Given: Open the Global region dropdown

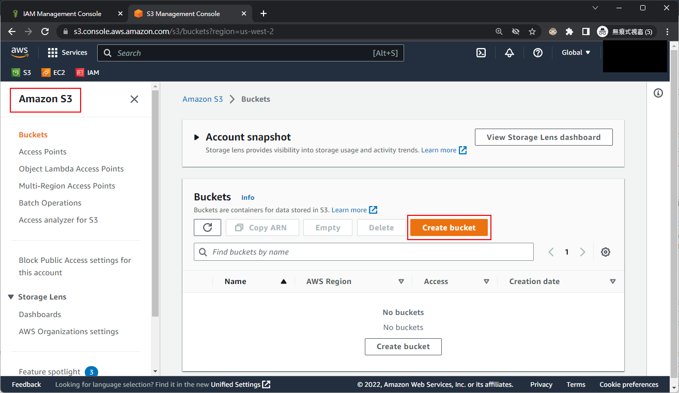Looking at the screenshot, I should [x=576, y=53].
